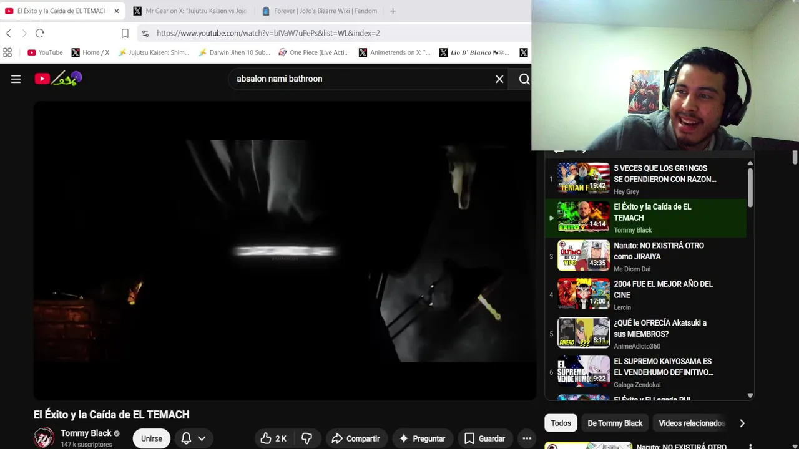The height and width of the screenshot is (449, 799).
Task: Click channel name Lercin in playlist
Action: (622, 307)
